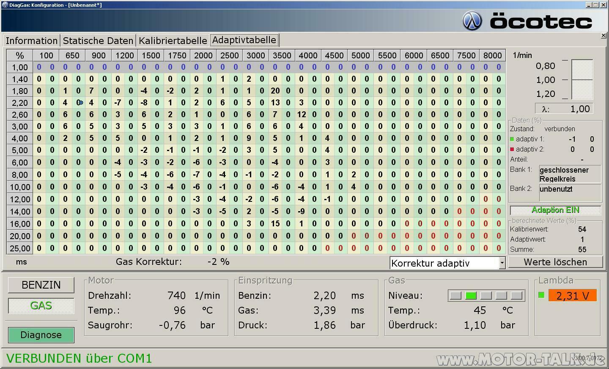
Task: Click cell value 12 in row 2,60
Action: click(x=302, y=114)
